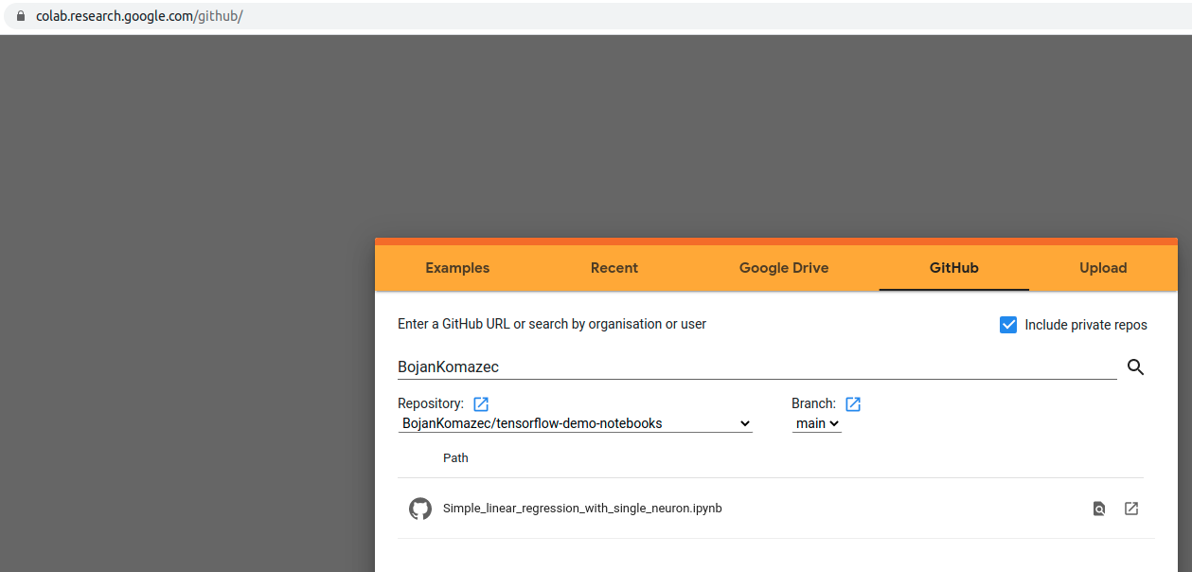Select the GitHub tab
The width and height of the screenshot is (1192, 572).
point(953,268)
